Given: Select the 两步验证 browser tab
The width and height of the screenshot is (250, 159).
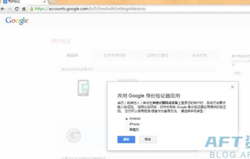Looking at the screenshot, I should pyautogui.click(x=24, y=2).
